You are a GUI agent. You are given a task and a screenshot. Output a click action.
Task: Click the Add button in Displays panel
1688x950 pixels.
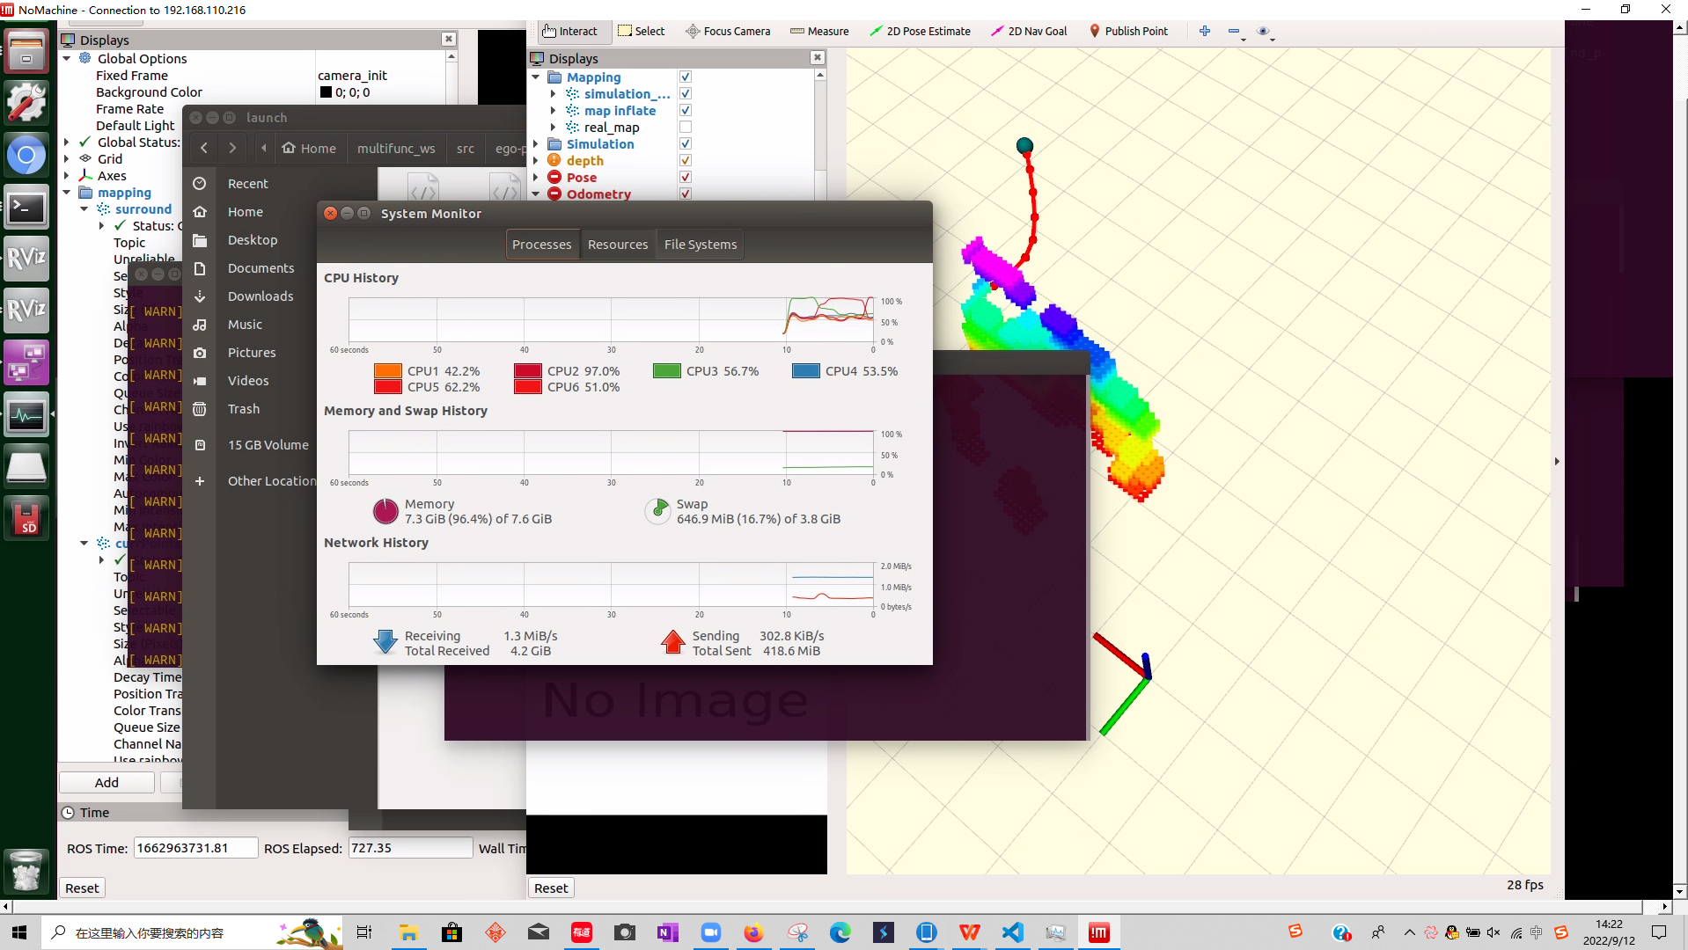click(106, 782)
